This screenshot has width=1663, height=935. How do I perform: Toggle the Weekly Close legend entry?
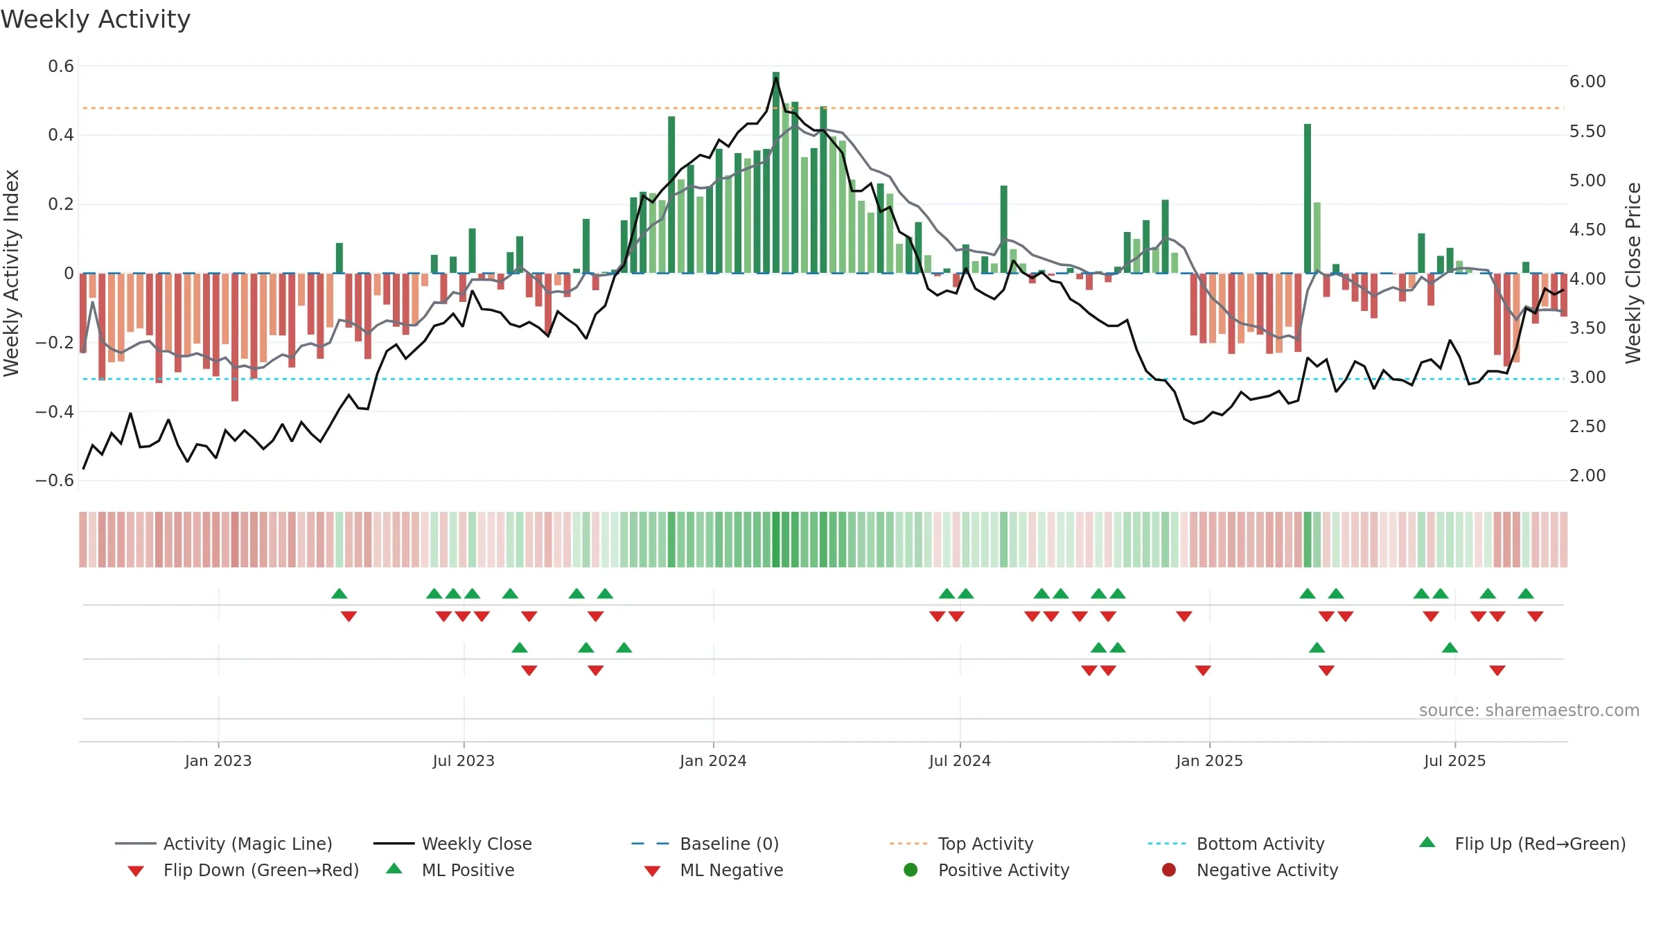(x=453, y=844)
